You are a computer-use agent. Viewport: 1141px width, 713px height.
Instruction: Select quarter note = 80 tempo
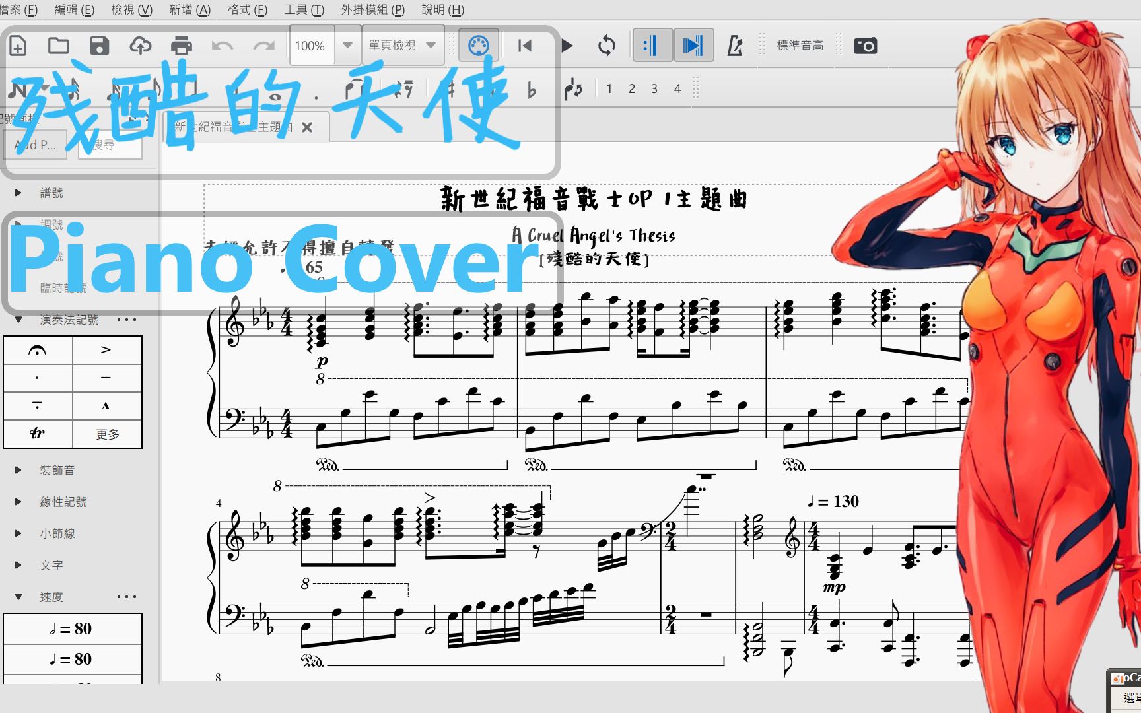(73, 659)
